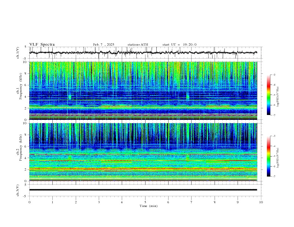Click the "-5" label on ch.2 color bar
Image resolution: width=294 pixels, height=227 pixels.
274,156
